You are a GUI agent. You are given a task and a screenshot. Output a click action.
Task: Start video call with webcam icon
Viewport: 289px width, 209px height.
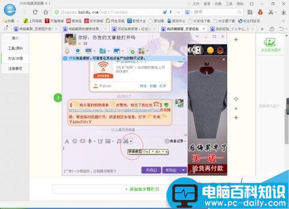(x=77, y=51)
